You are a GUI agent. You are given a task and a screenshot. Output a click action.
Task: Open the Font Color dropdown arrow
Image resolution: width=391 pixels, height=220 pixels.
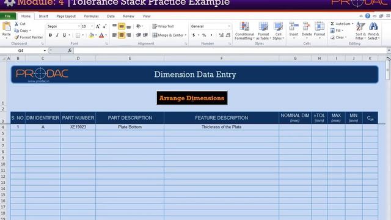click(106, 35)
